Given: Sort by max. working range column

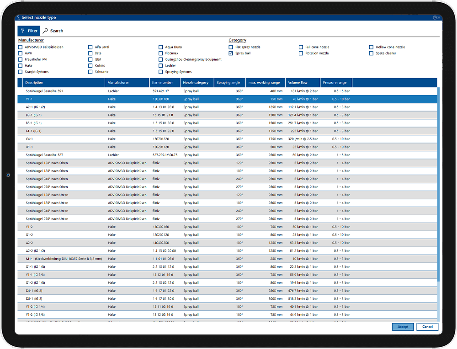Looking at the screenshot, I should tap(266, 83).
